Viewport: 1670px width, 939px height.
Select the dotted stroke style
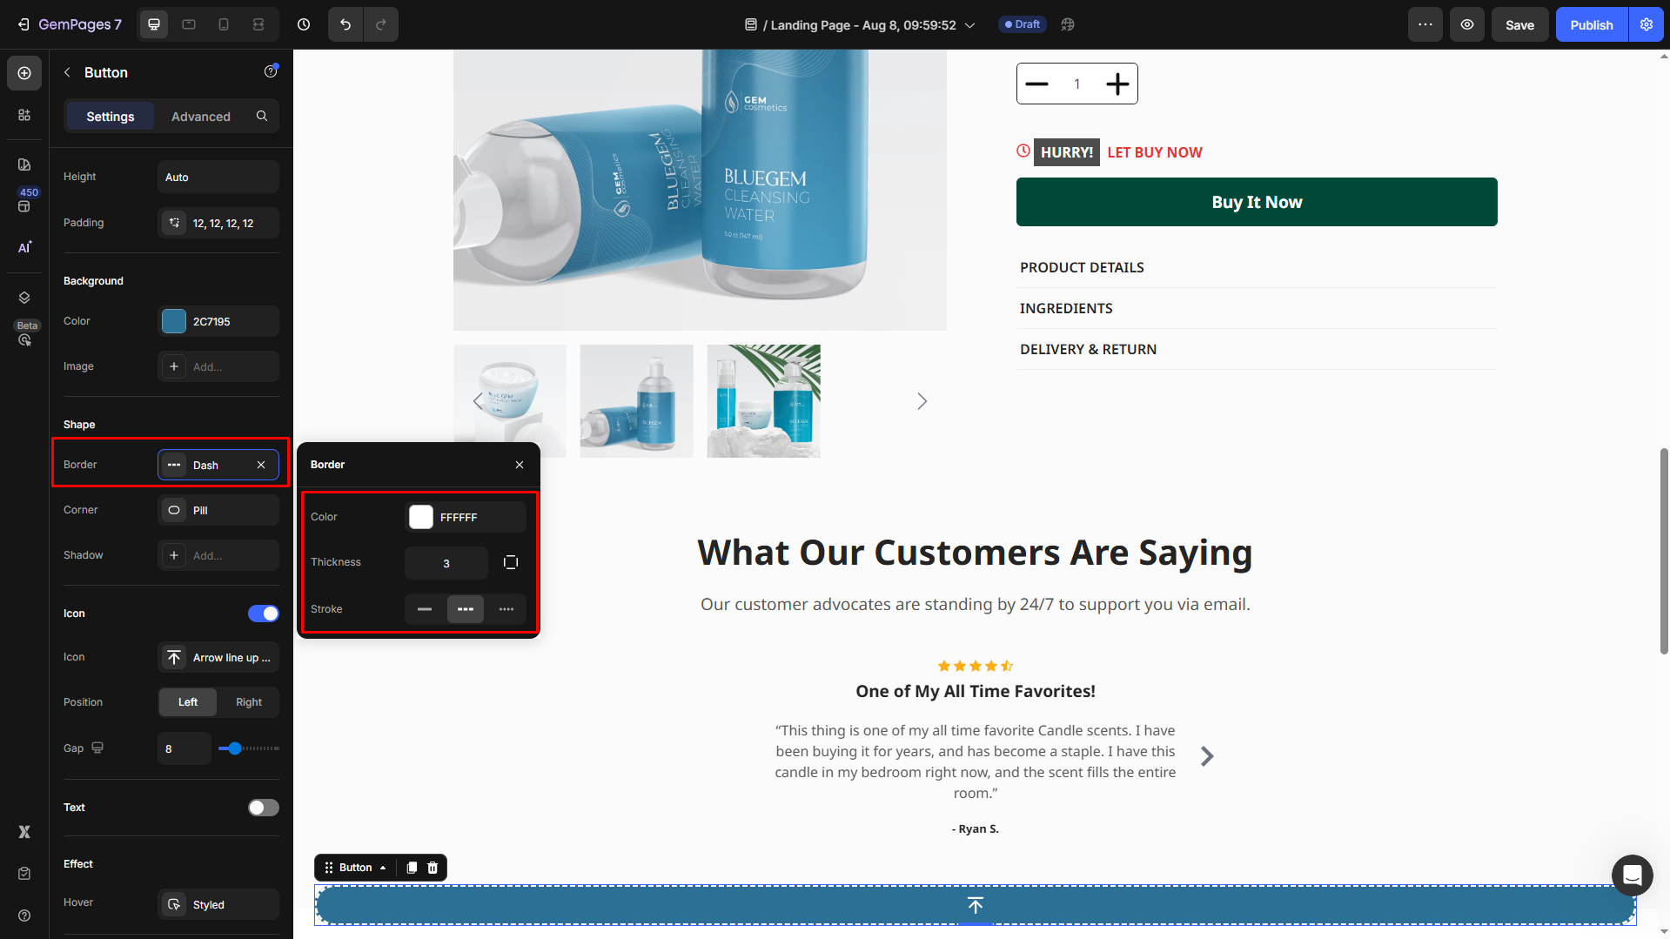click(x=506, y=609)
